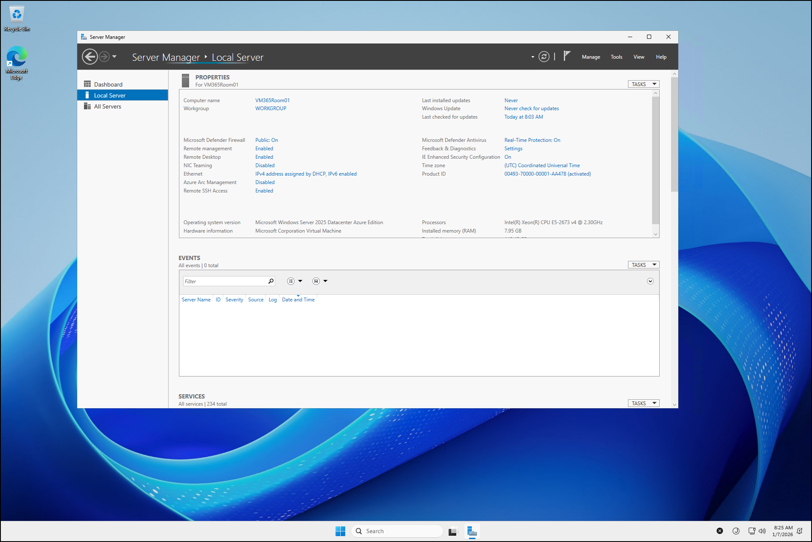Open the navigation history dropdown arrow
Screen dimensions: 812x542
click(x=114, y=57)
